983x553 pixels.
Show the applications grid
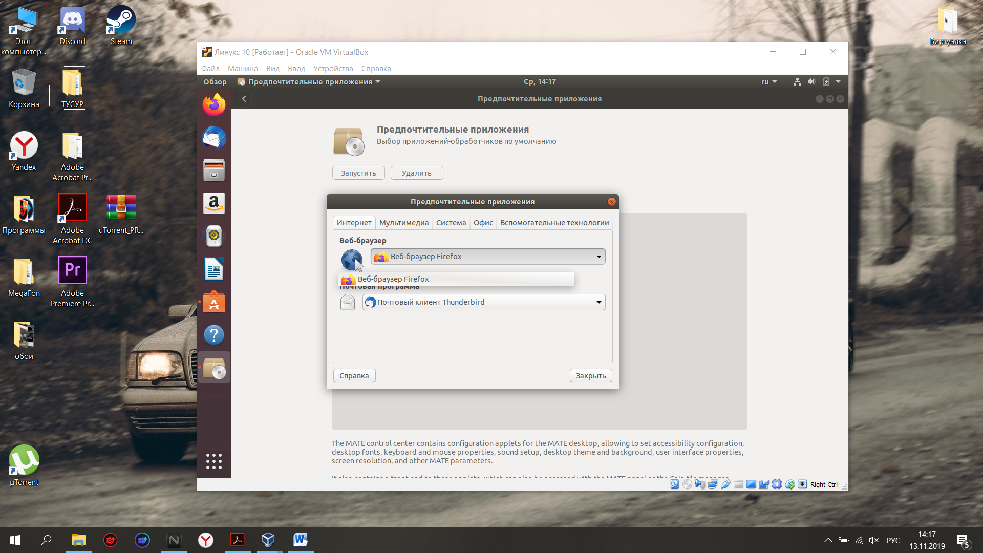[214, 461]
